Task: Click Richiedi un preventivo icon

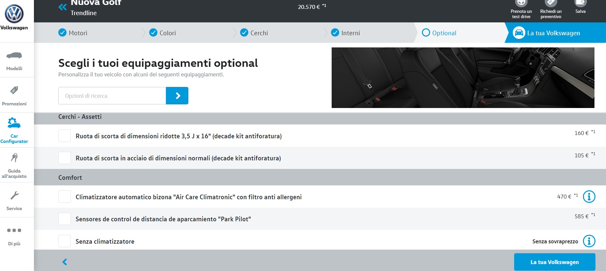Action: 551,3
